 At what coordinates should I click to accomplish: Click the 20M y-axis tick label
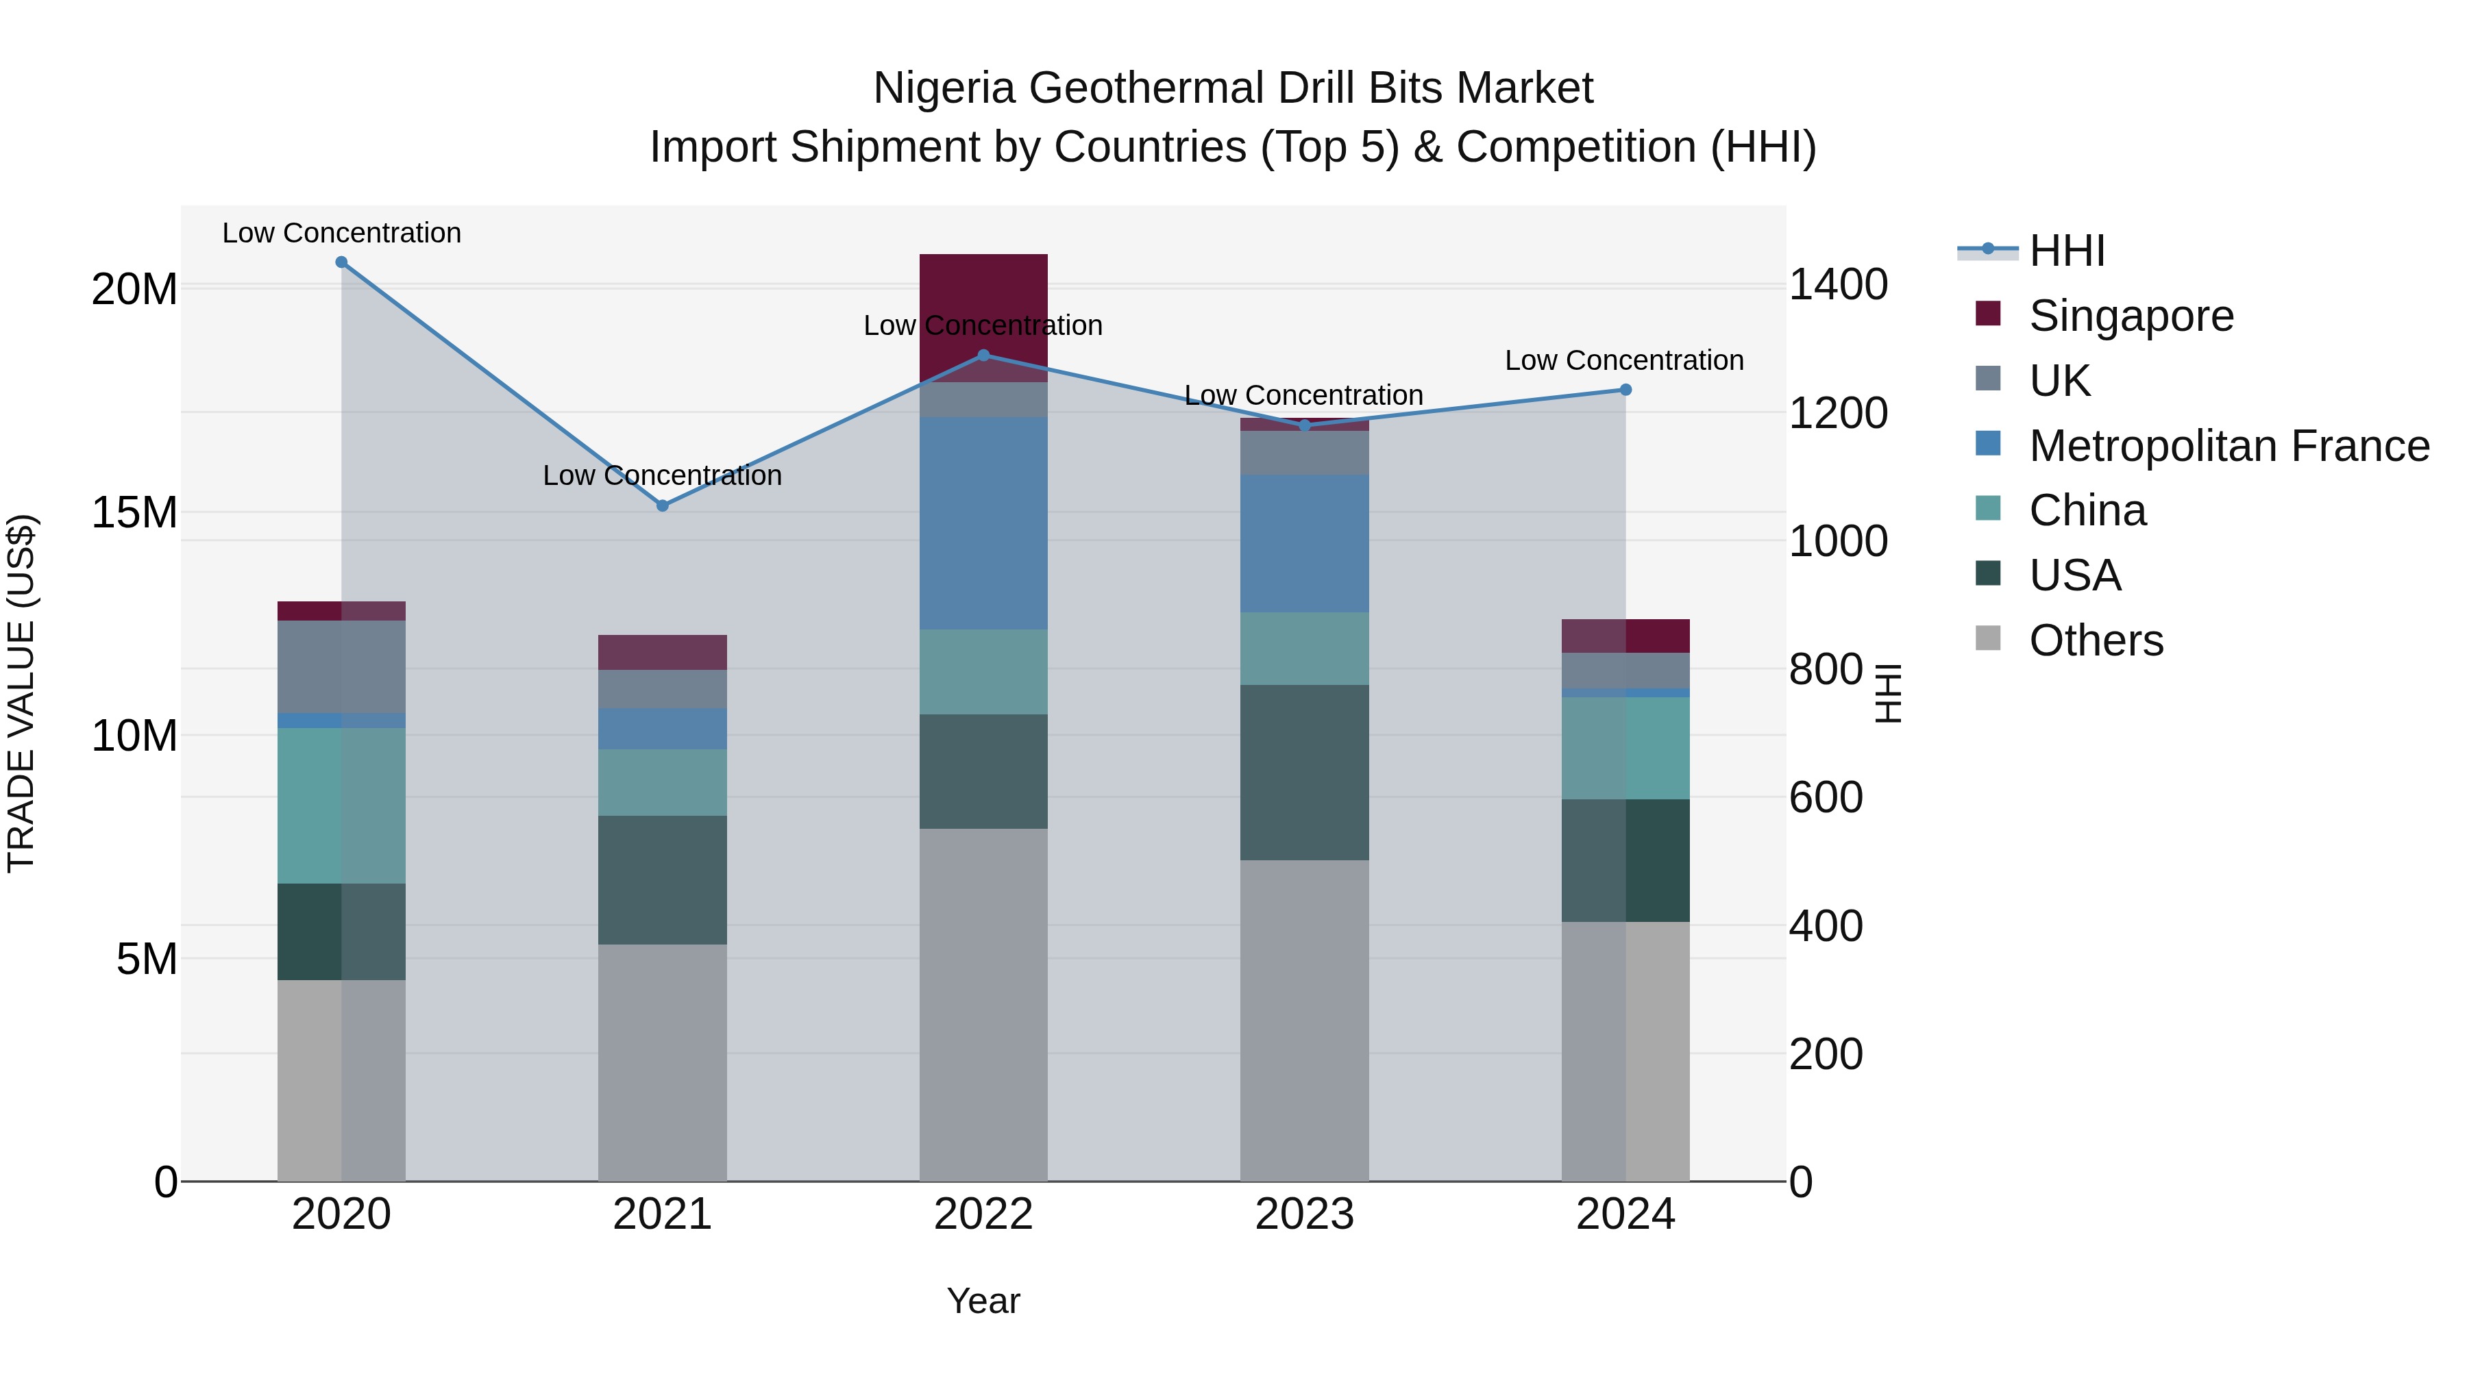(134, 289)
